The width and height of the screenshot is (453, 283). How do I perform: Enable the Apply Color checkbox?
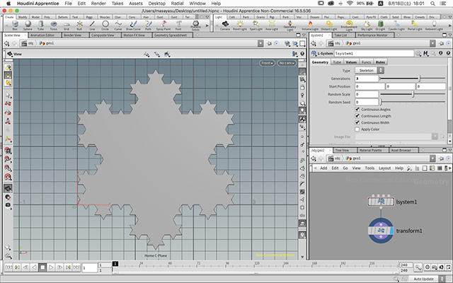tap(357, 129)
